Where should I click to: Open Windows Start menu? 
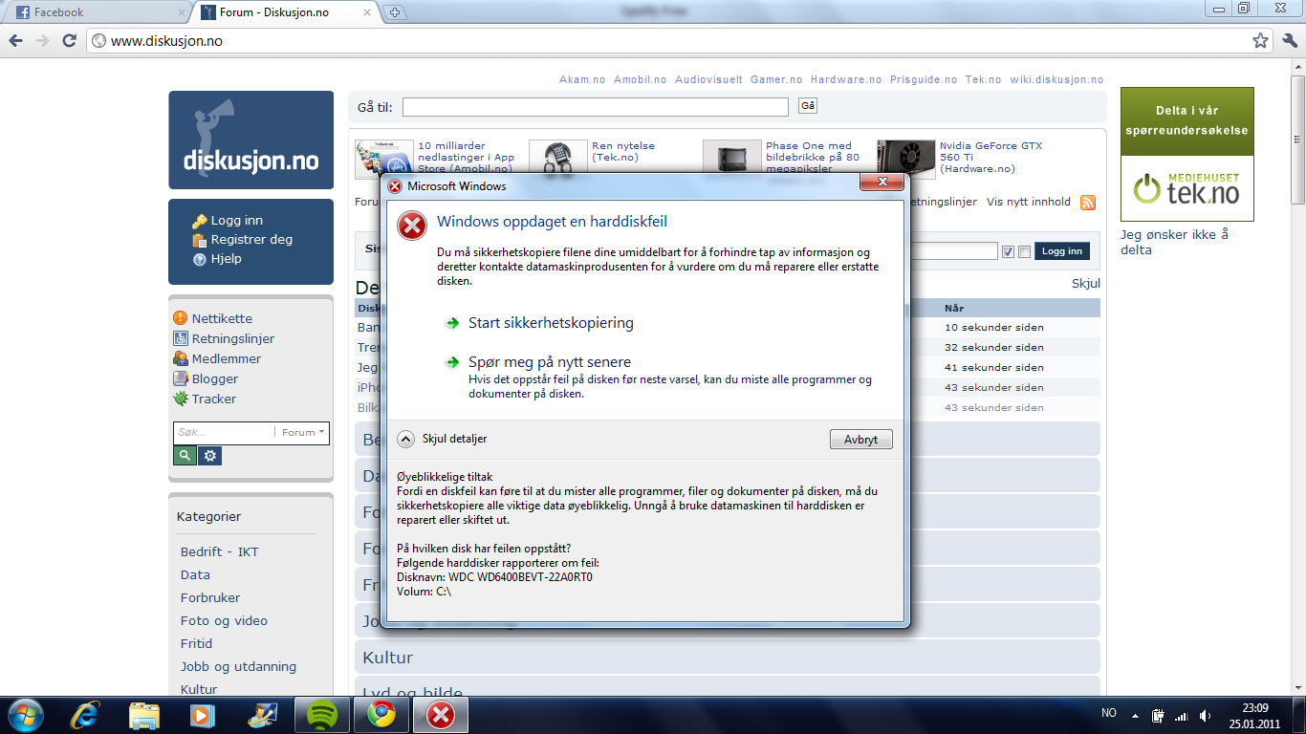point(24,715)
